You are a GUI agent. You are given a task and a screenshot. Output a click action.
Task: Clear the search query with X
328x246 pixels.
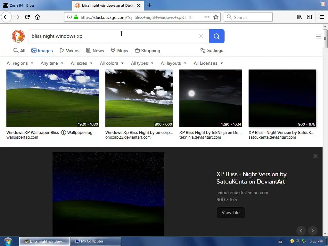click(x=201, y=36)
